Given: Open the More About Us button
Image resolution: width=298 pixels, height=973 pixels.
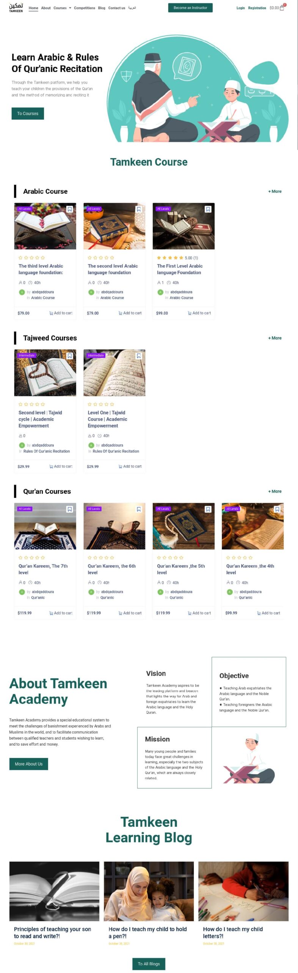Looking at the screenshot, I should (x=29, y=764).
